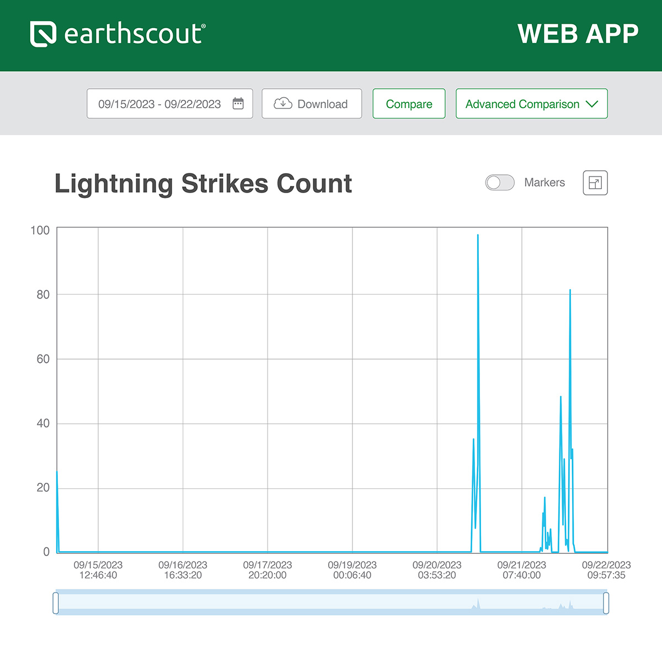Toggle the Markers switch on

click(499, 183)
